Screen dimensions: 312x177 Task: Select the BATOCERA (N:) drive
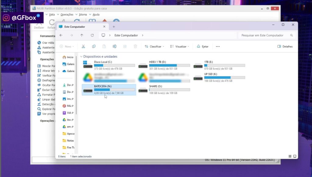click(x=109, y=89)
